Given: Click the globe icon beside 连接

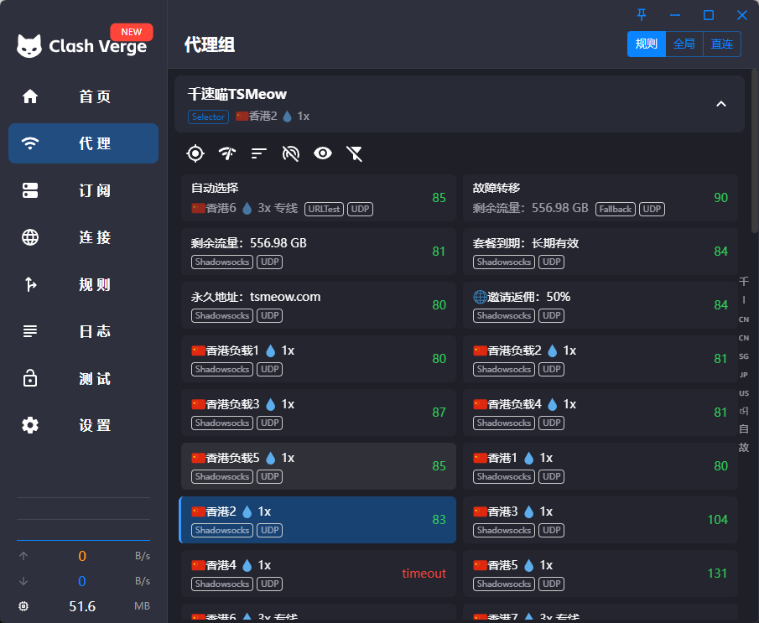Looking at the screenshot, I should point(30,237).
